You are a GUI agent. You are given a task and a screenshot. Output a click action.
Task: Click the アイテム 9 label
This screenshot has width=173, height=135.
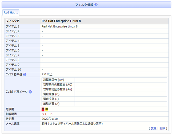tap(13, 65)
